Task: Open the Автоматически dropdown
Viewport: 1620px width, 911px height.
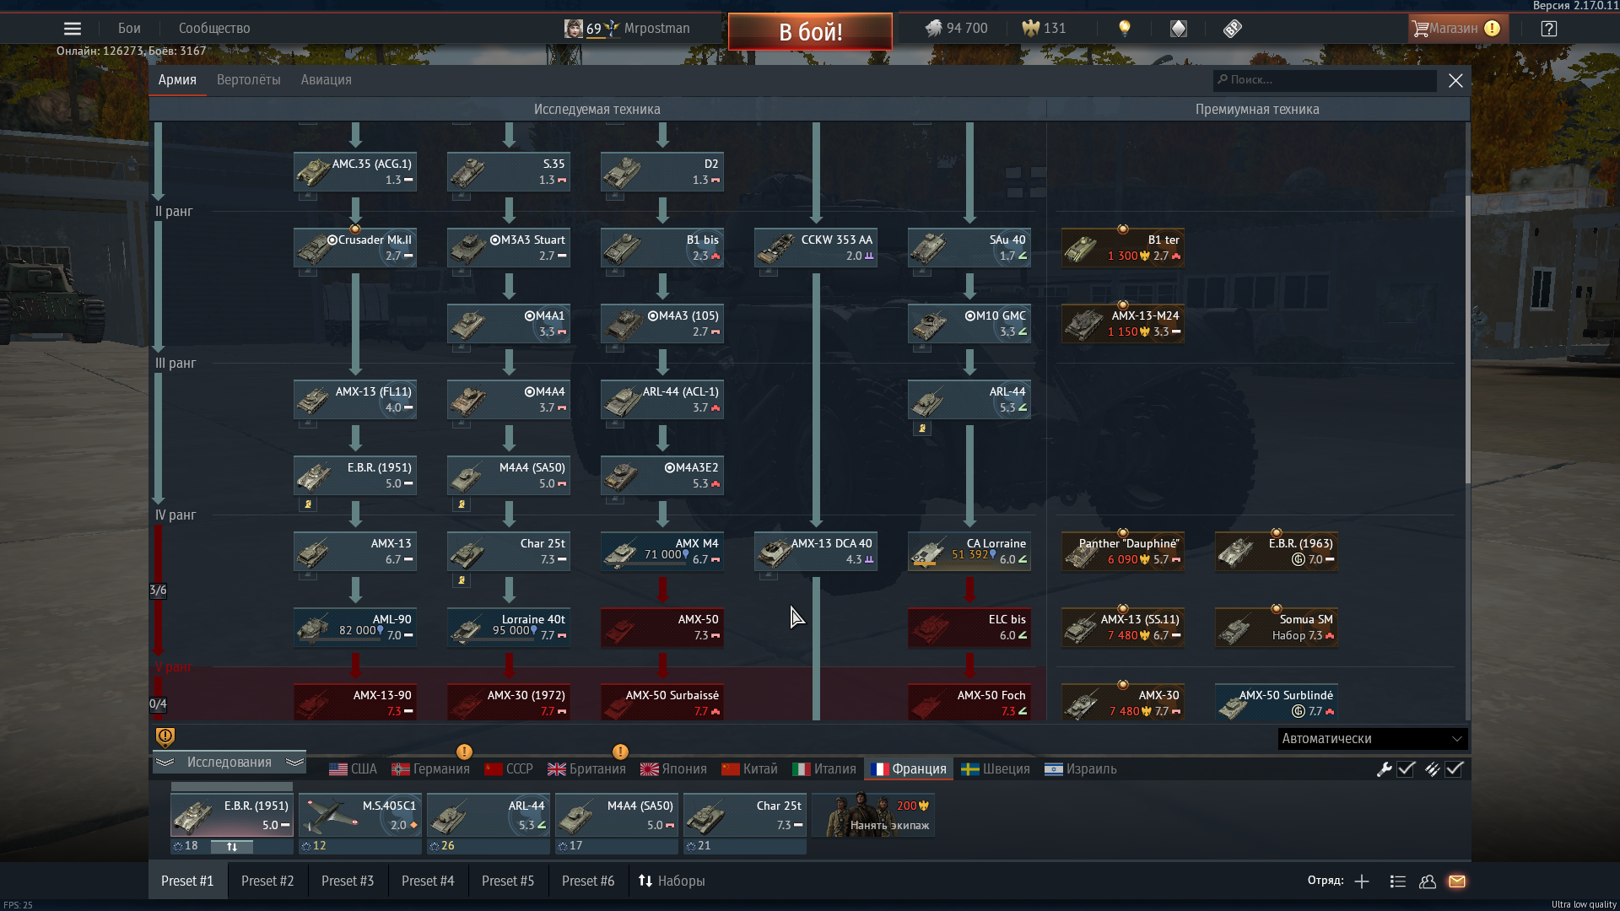Action: click(1372, 739)
